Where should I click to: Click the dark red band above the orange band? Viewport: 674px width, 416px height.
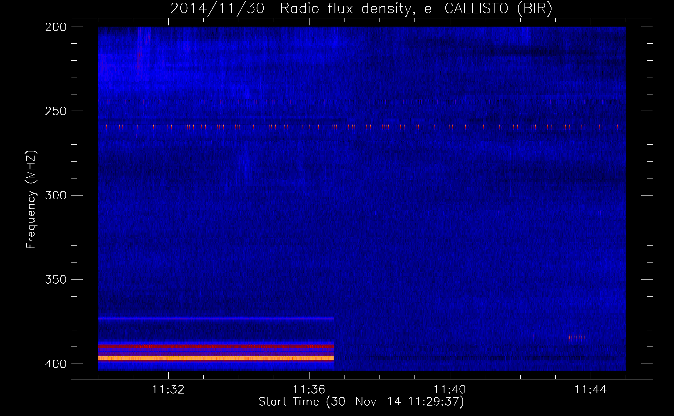click(x=216, y=347)
